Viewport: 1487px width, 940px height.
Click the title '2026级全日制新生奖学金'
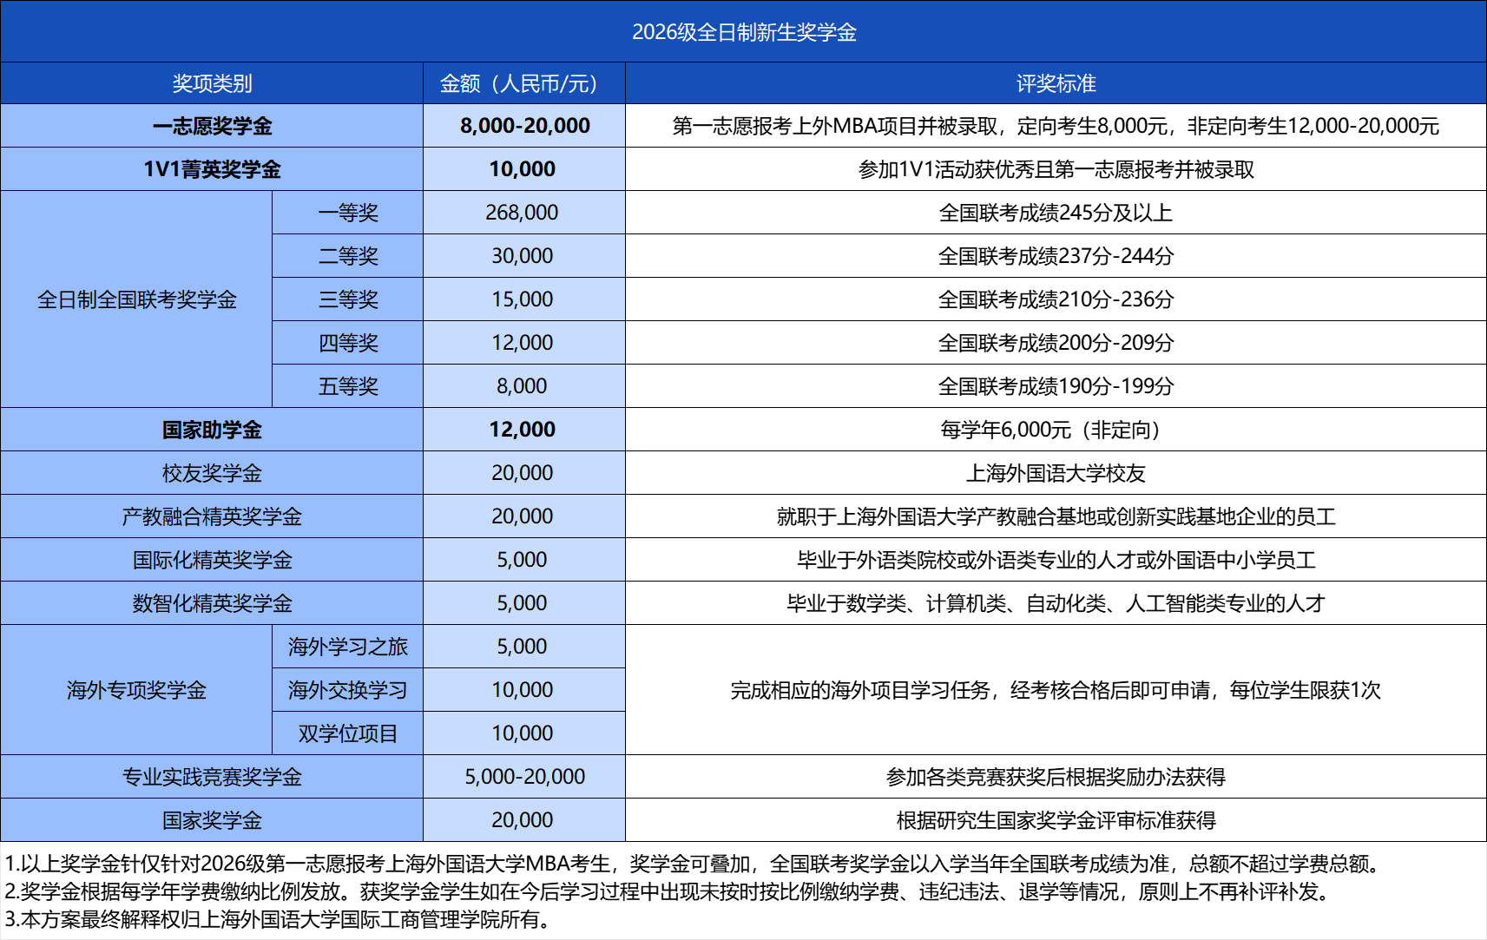pos(744,32)
